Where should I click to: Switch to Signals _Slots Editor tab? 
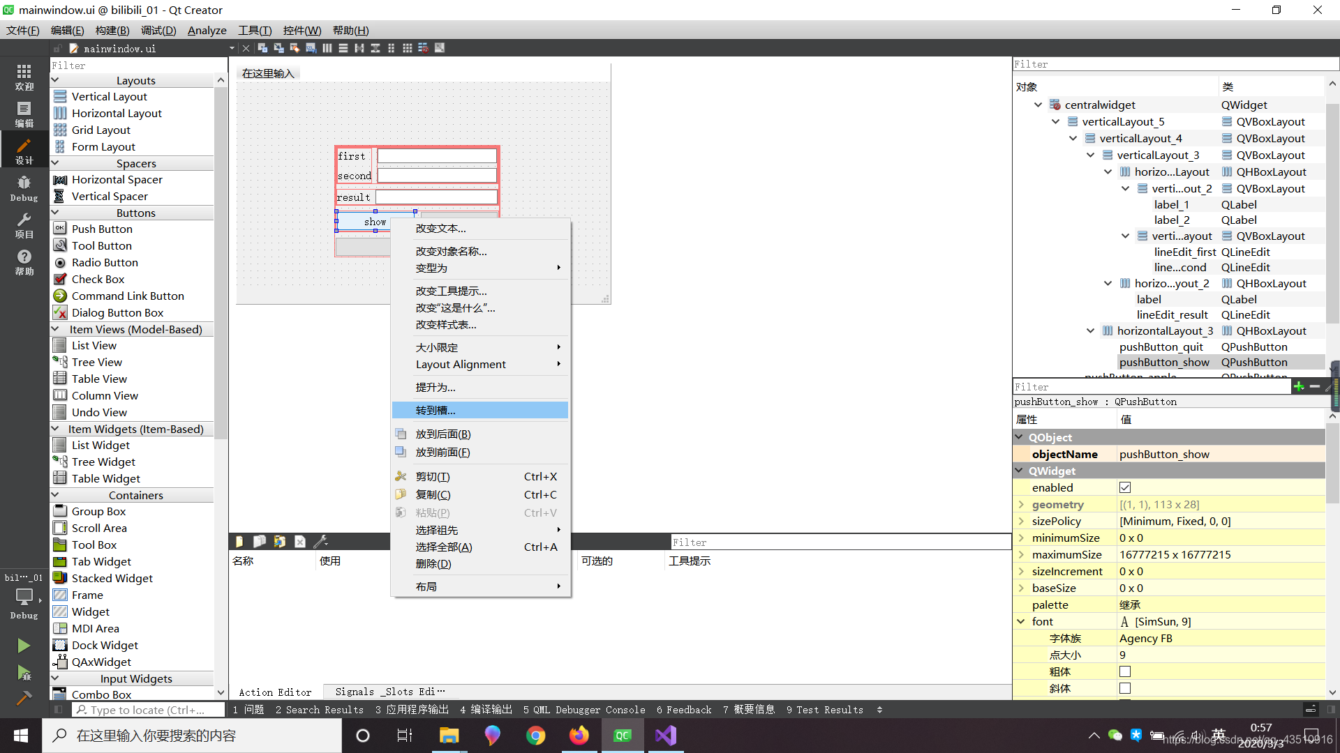click(x=389, y=692)
